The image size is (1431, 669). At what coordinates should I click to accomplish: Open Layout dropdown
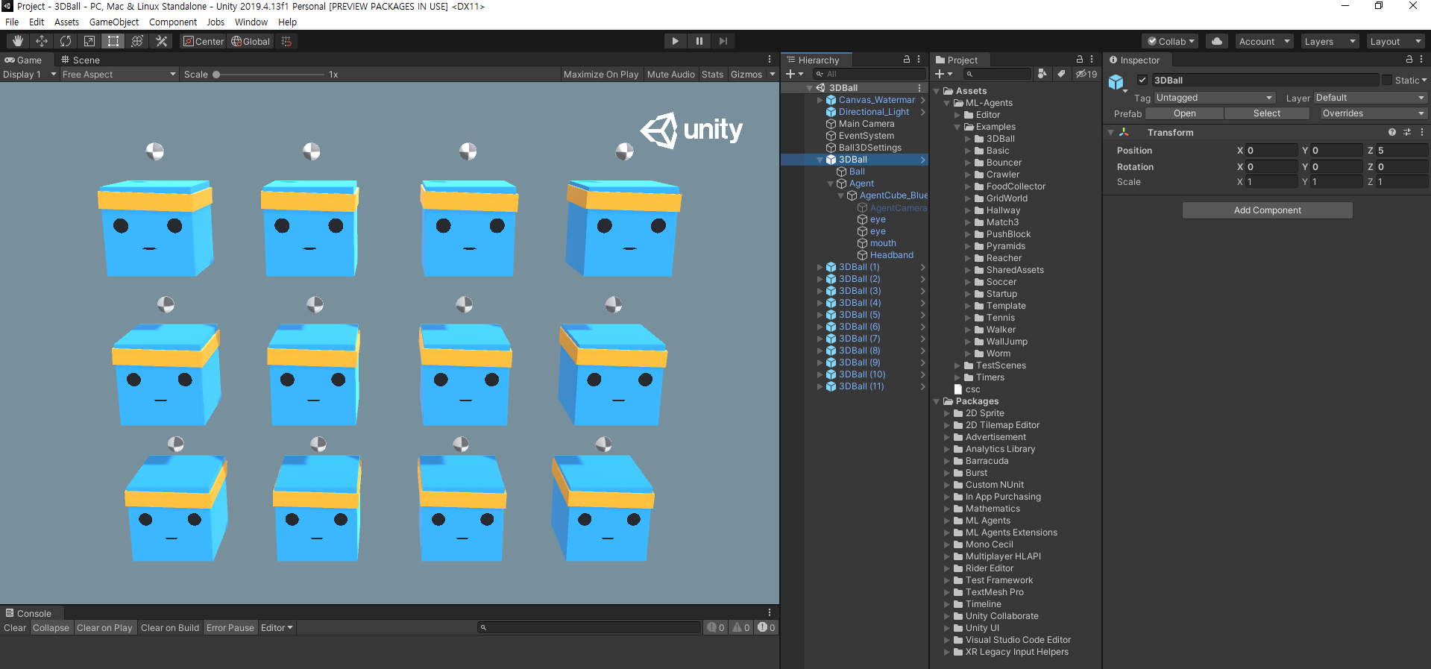(x=1395, y=41)
